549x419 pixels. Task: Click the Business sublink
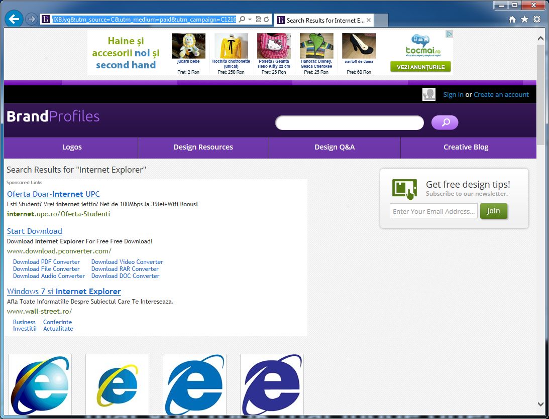pyautogui.click(x=24, y=322)
